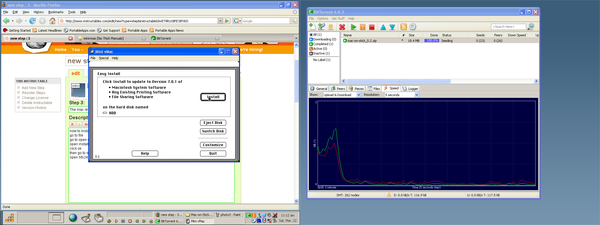600x225 pixels.
Task: Click BitTorrent Search Here input field
Action: coord(509,27)
